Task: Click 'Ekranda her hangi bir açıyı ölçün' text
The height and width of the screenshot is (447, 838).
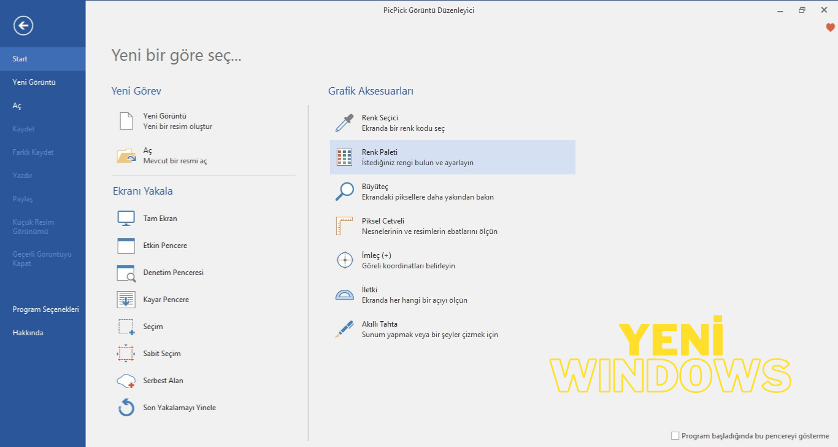Action: pyautogui.click(x=415, y=301)
